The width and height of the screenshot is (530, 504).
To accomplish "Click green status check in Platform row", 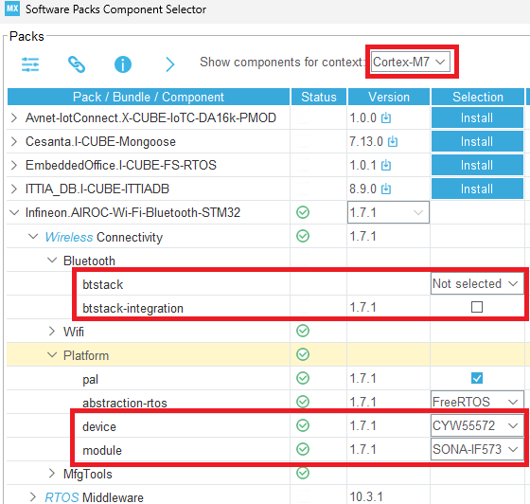I will click(303, 354).
